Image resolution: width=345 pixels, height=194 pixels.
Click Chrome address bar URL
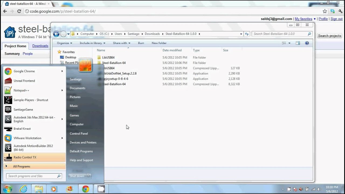tap(63, 11)
